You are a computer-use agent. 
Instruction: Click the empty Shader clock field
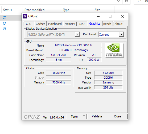[x=59, y=78]
